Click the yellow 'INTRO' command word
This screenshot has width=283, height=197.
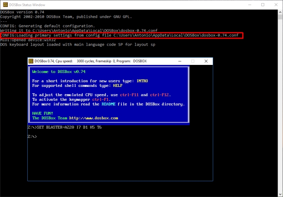tap(142, 81)
